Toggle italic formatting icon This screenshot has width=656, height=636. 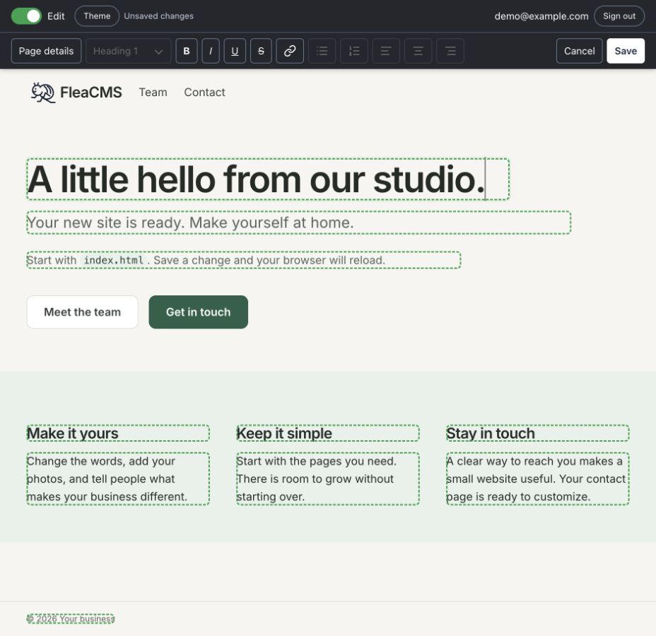[x=211, y=51]
